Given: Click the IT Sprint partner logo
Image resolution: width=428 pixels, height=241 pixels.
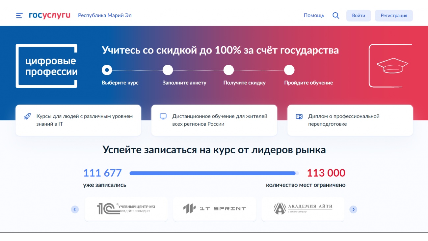Looking at the screenshot, I should 214,208.
